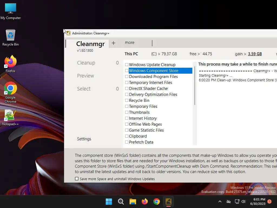Viewport: 277px width, 208px height.
Task: Click the plus icon beside Cleanmgr tab
Action: click(113, 43)
